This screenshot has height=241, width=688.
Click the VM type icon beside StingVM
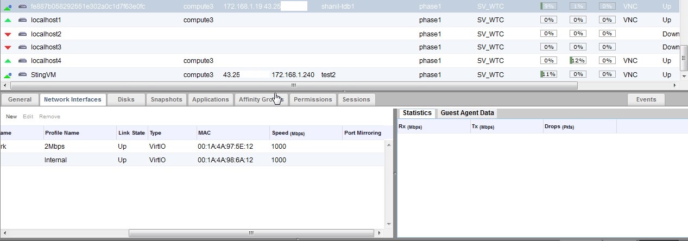[22, 74]
